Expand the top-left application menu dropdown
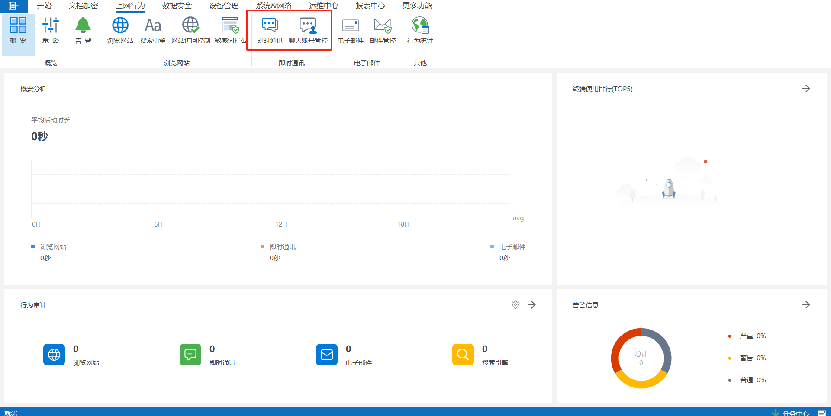Screen dimensions: 831x416 click(13, 6)
